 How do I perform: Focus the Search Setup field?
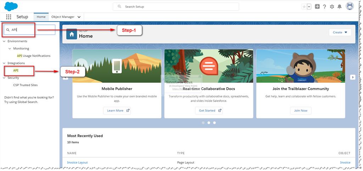(x=176, y=7)
